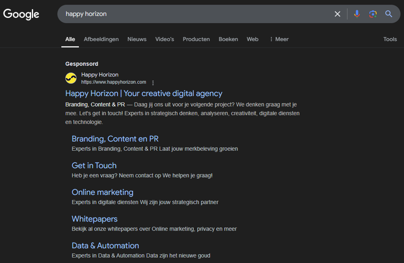404x263 pixels.
Task: Click text 'Heb je een vraag? Neem contact op'
Action: 116,176
